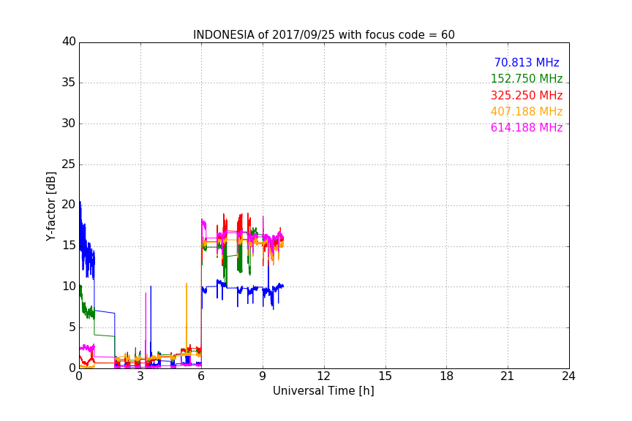Screen dimensions: 632x421
Task: Click x-axis tick label 6
Action: (201, 376)
